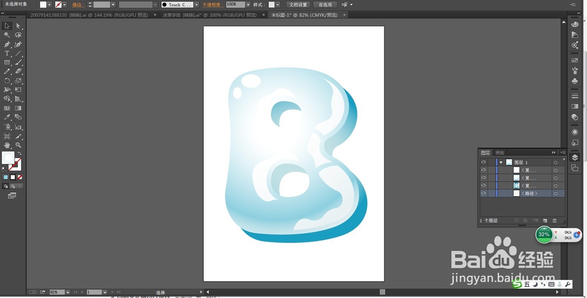The width and height of the screenshot is (587, 298).
Task: Select the Selection tool (black arrow)
Action: point(7,26)
